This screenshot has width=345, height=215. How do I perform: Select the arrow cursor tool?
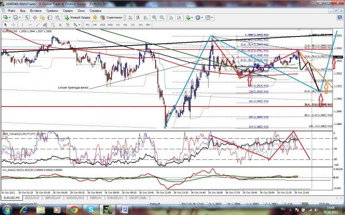pyautogui.click(x=5, y=24)
